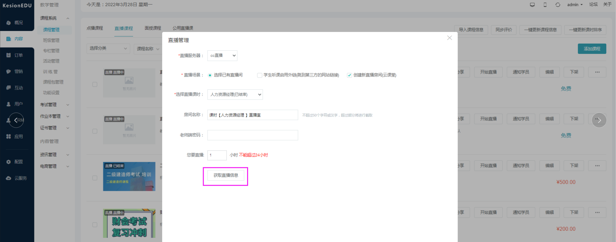Viewport: 616px width, 242px height.
Task: Open the 营销 marketing sidebar icon
Action: click(x=9, y=71)
